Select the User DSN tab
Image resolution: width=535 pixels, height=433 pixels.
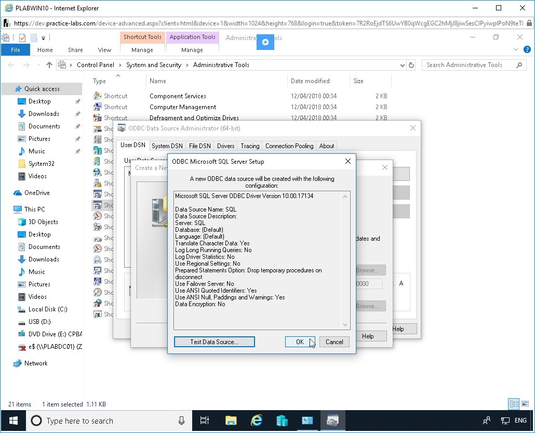coord(133,145)
